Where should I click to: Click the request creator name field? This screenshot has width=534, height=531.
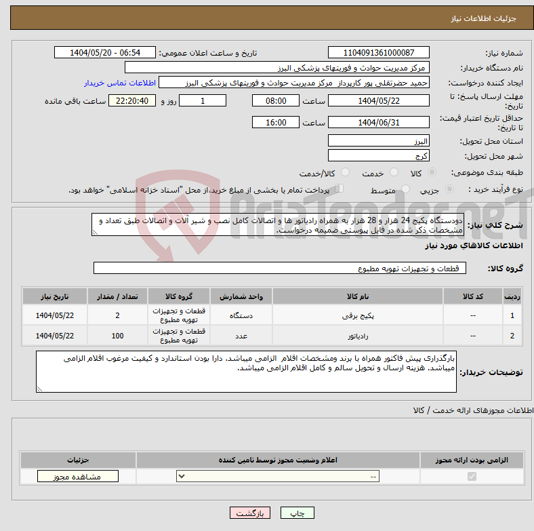click(x=294, y=83)
